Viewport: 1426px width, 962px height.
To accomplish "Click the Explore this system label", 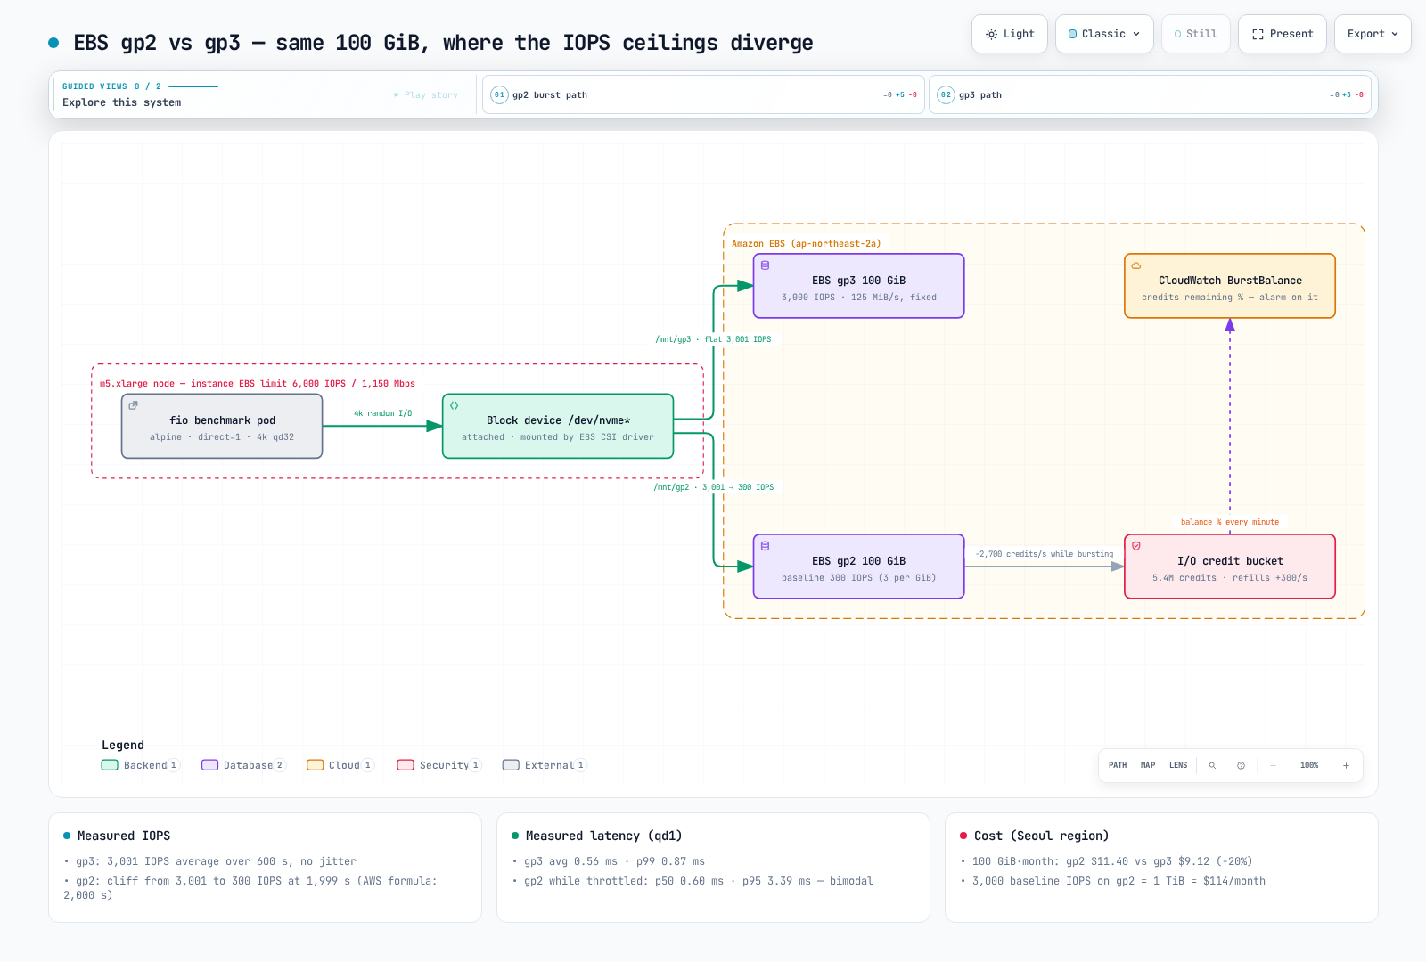I will click(121, 102).
